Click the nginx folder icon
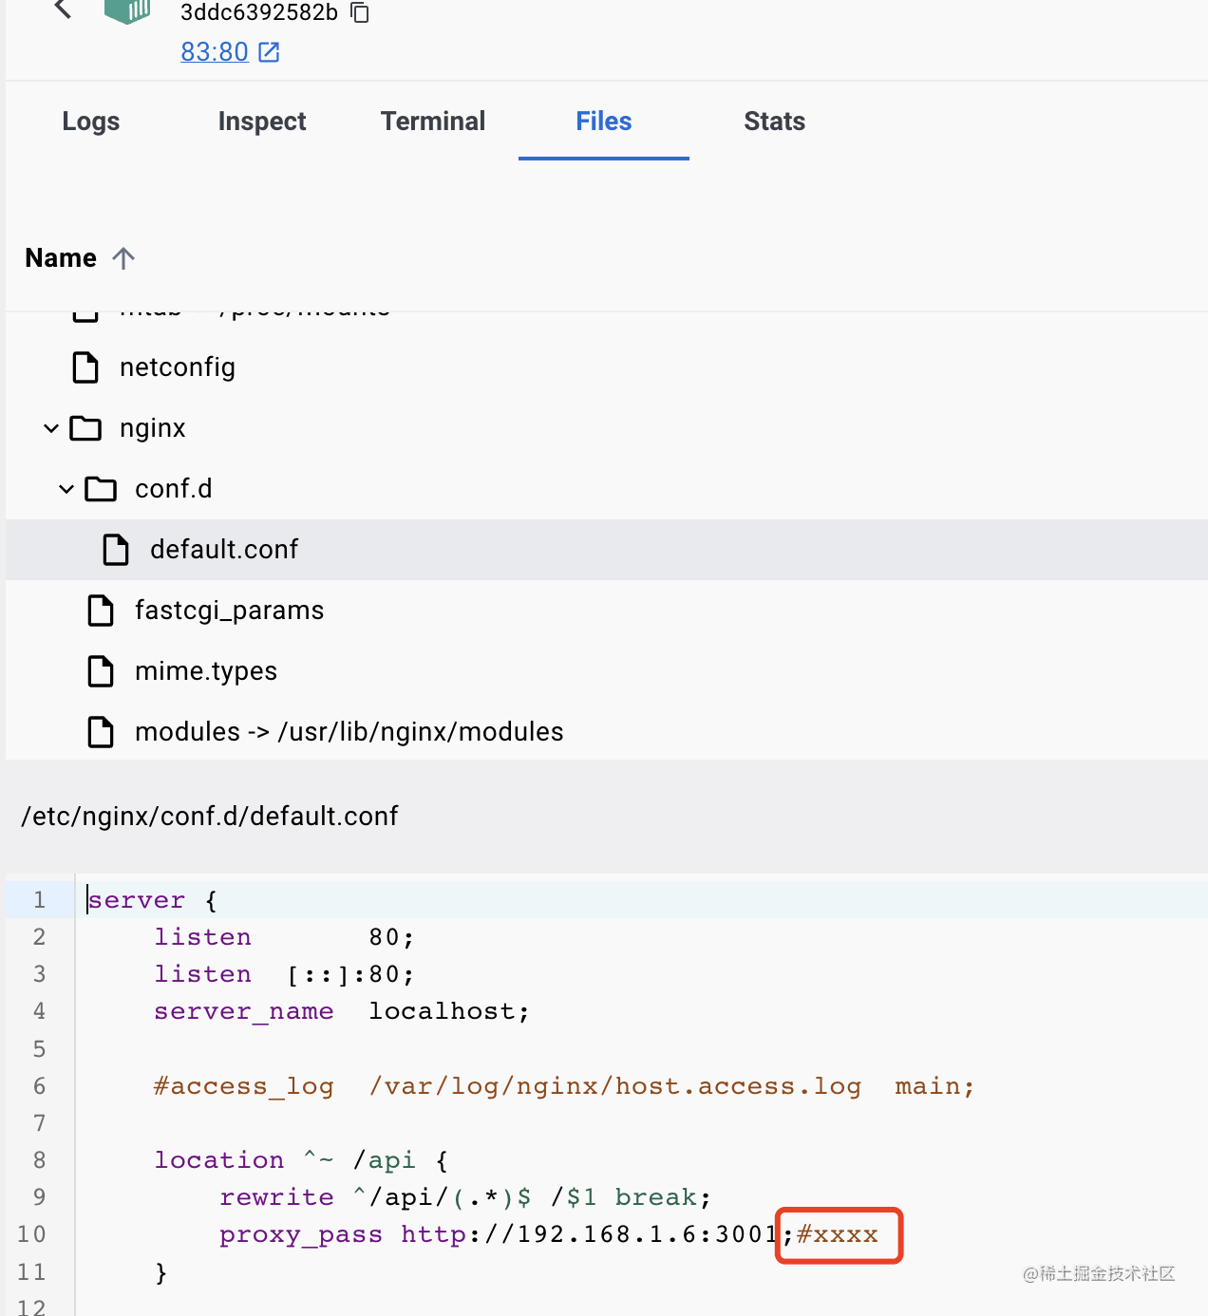Image resolution: width=1208 pixels, height=1316 pixels. click(85, 429)
